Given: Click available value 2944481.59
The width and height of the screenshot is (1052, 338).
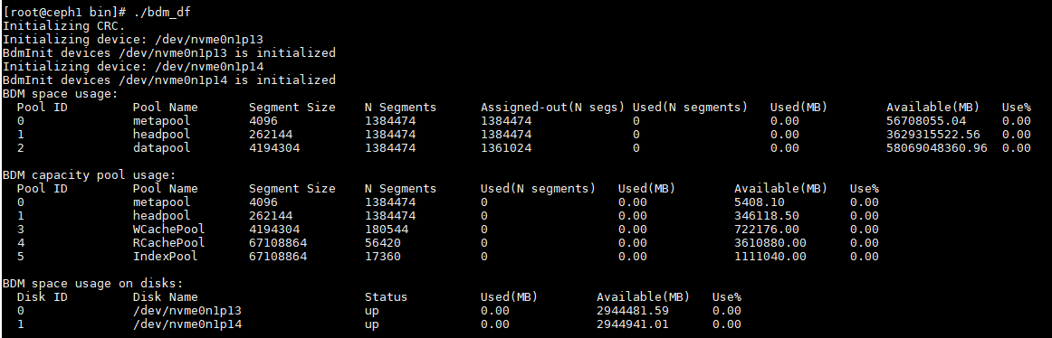Looking at the screenshot, I should (x=633, y=310).
